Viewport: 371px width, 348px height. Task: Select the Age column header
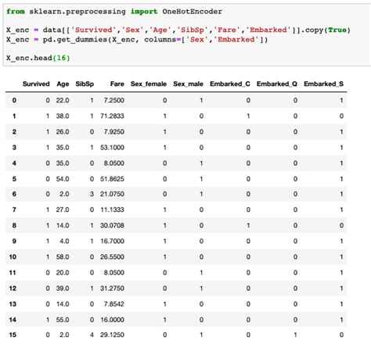point(63,84)
